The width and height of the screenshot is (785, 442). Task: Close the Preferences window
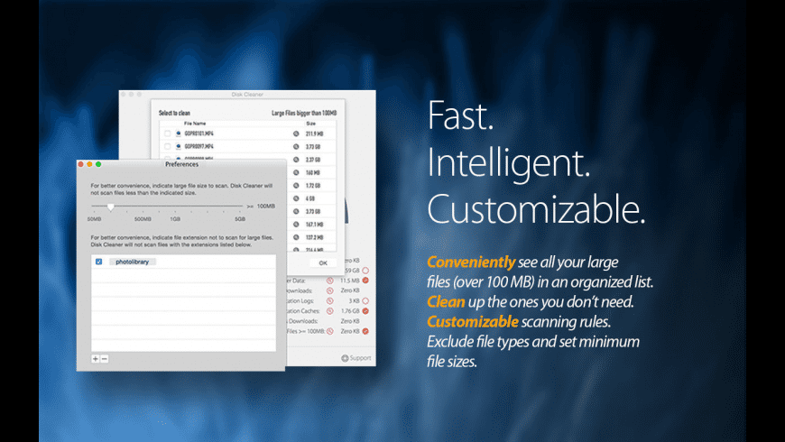pos(80,164)
